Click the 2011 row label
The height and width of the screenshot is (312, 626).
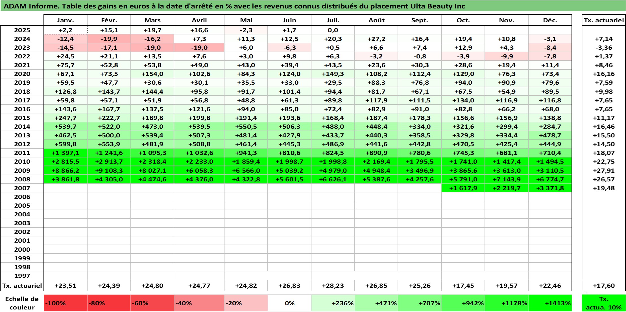pos(22,153)
